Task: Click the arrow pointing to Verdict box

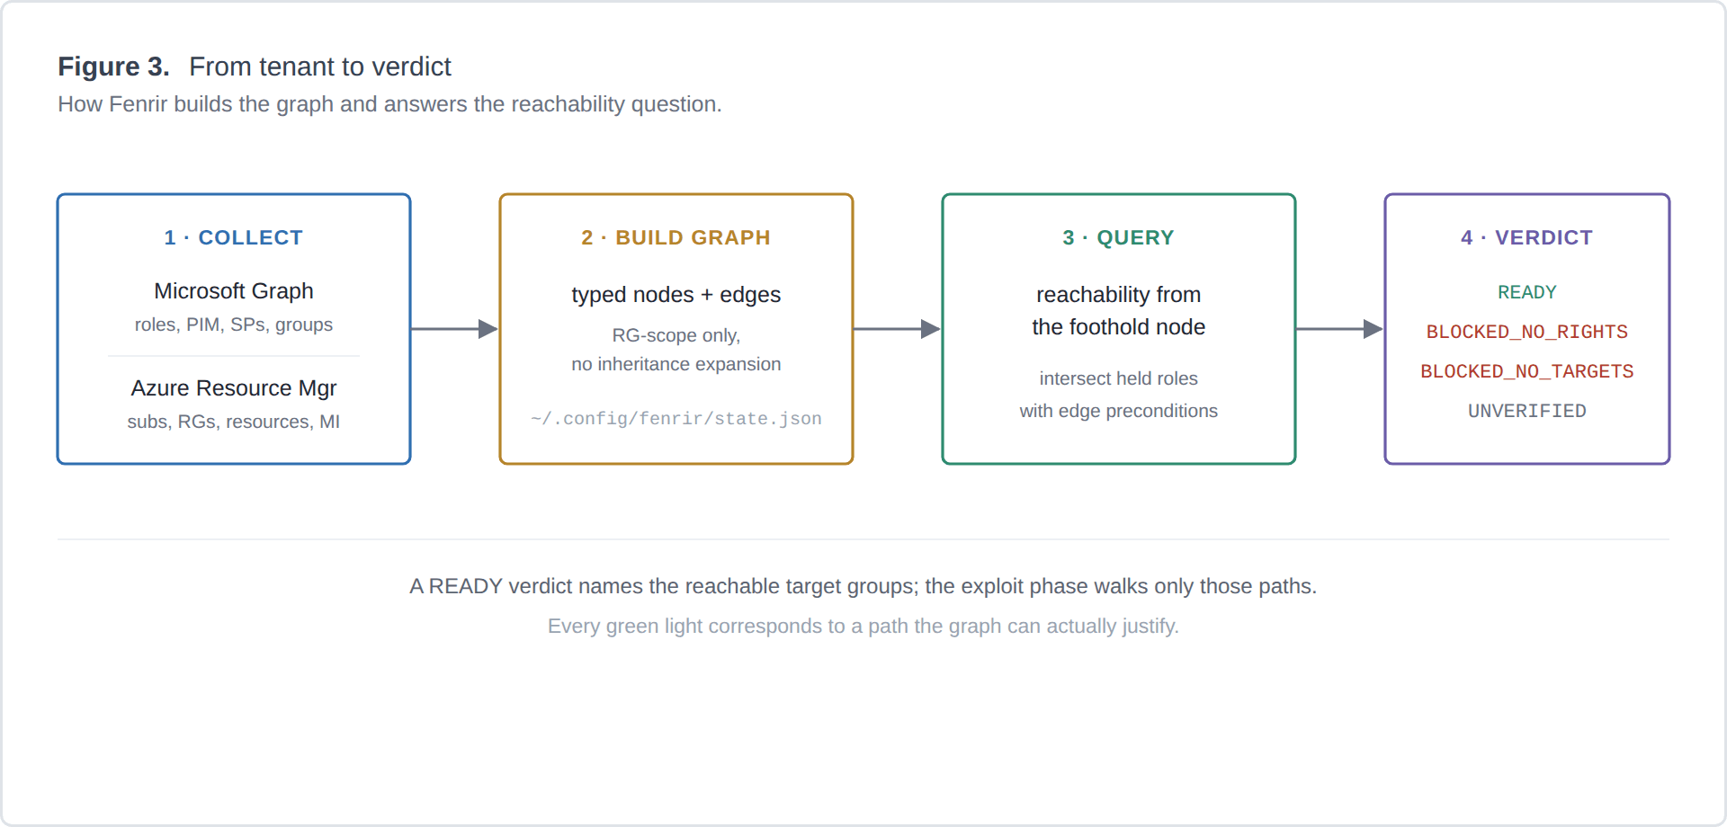Action: pyautogui.click(x=1339, y=329)
